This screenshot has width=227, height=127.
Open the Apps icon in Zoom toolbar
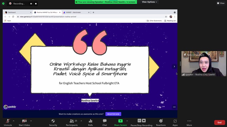175,122
